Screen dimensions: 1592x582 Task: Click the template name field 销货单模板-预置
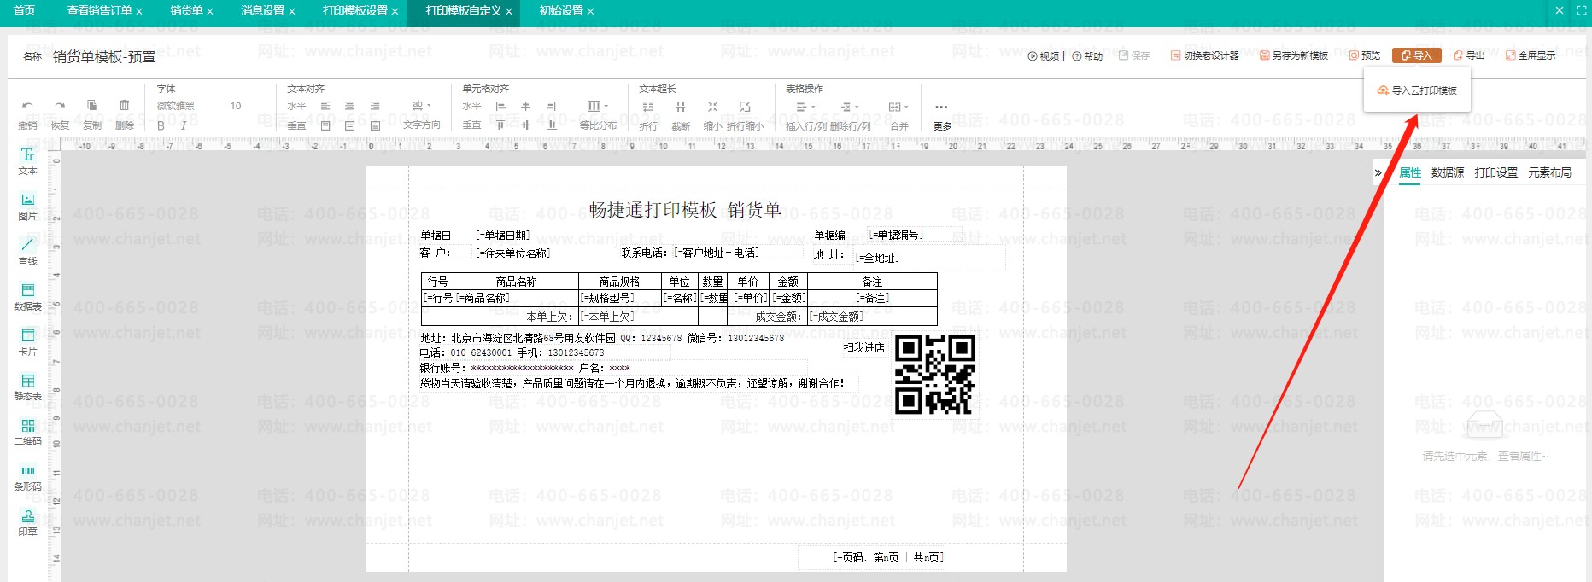[x=104, y=57]
